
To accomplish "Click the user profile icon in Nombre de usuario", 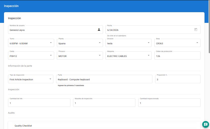I will (x=99, y=30).
